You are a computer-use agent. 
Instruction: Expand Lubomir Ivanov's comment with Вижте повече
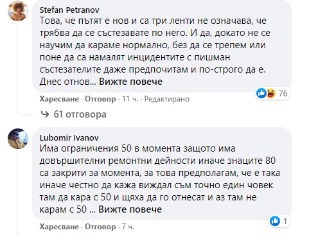[x=130, y=209]
